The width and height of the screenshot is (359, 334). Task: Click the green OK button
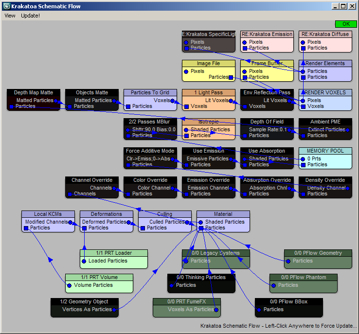pos(346,24)
